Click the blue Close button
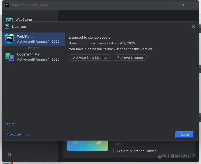Image resolution: width=201 pixels, height=164 pixels. 185,135
